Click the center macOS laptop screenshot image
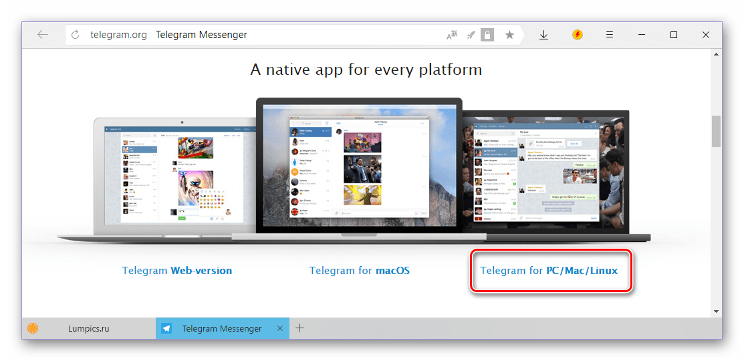The height and width of the screenshot is (361, 744). 360,167
